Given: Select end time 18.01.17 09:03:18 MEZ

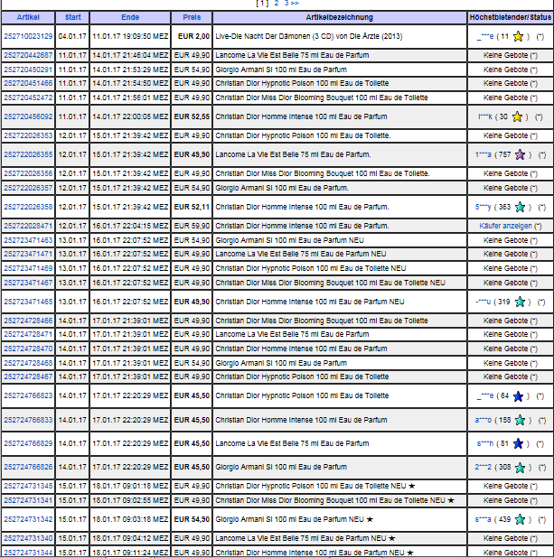Looking at the screenshot, I should 130,519.
